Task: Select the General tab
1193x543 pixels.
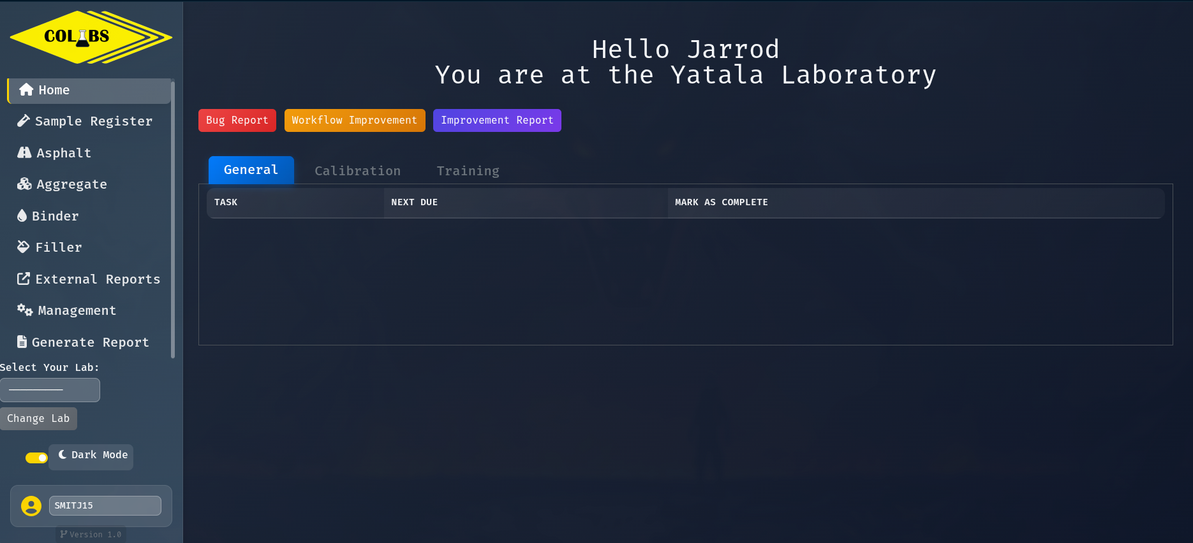Action: click(251, 170)
